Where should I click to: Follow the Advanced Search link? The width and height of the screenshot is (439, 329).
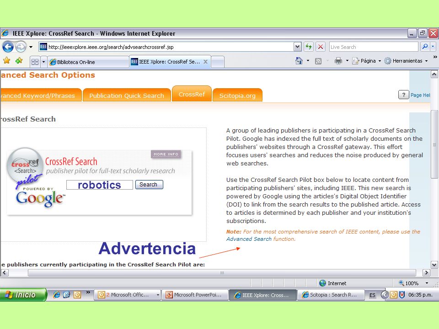pyautogui.click(x=249, y=239)
